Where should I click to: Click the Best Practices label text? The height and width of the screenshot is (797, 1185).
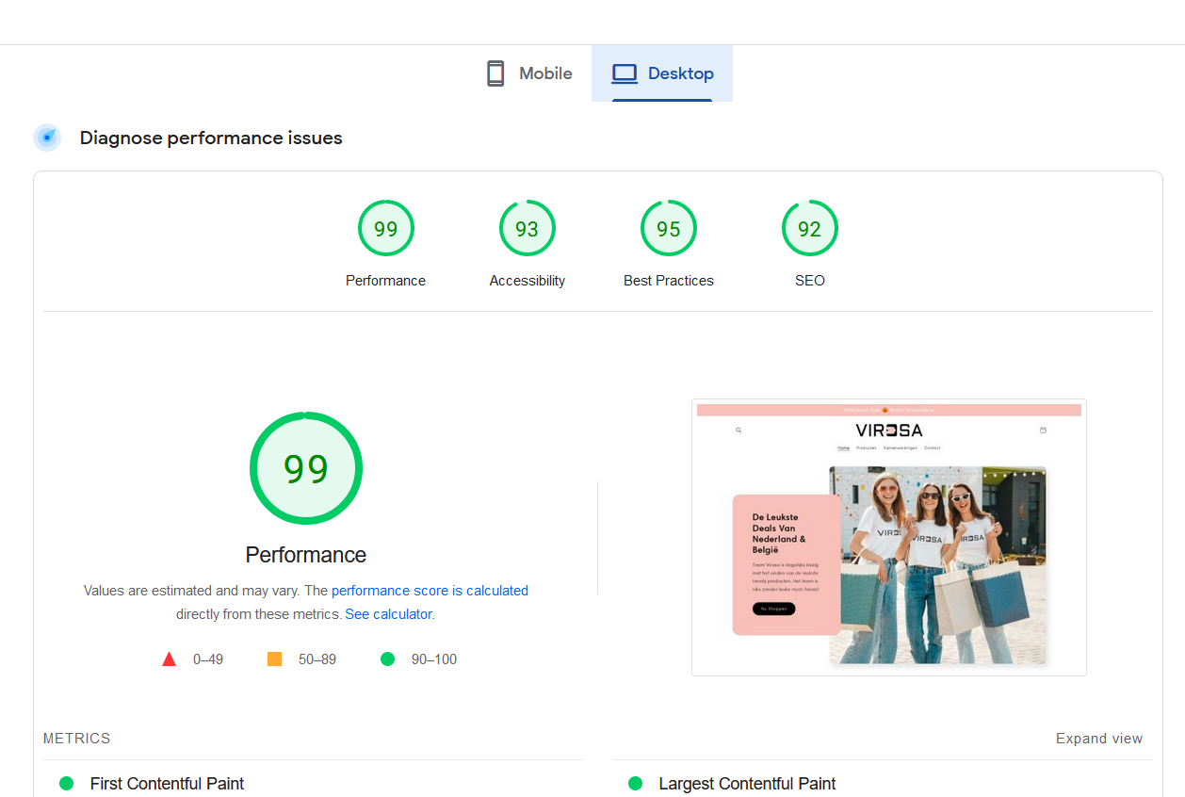[x=669, y=281]
